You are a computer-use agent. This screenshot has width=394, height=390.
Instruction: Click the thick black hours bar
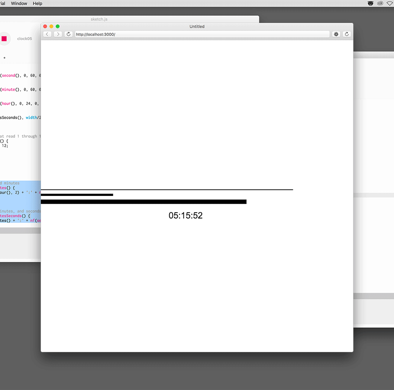tap(143, 201)
